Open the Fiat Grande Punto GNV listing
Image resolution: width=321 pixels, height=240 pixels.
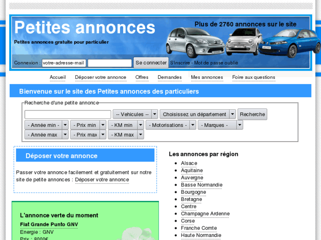49,225
